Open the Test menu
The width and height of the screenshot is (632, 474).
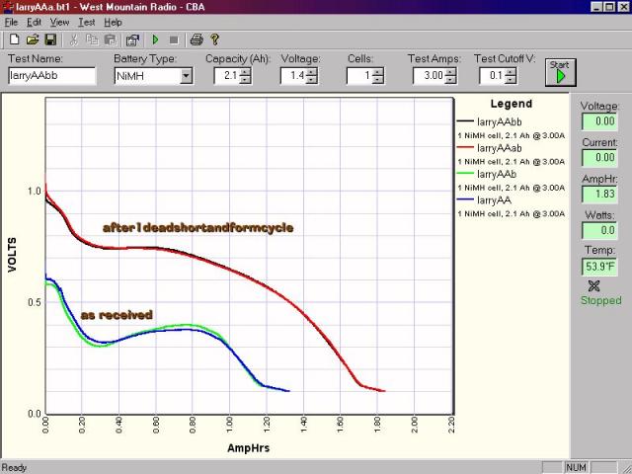(x=87, y=22)
